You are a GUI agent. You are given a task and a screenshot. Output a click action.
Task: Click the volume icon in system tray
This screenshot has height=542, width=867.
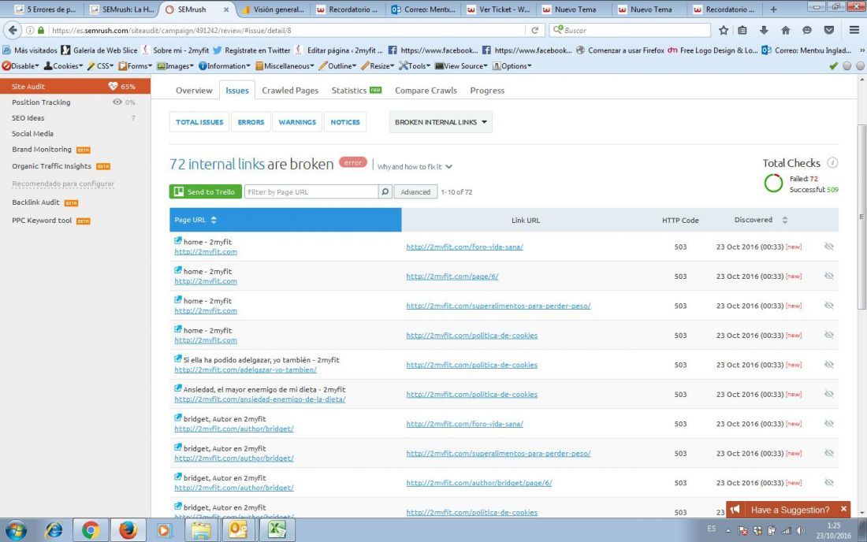coord(801,531)
